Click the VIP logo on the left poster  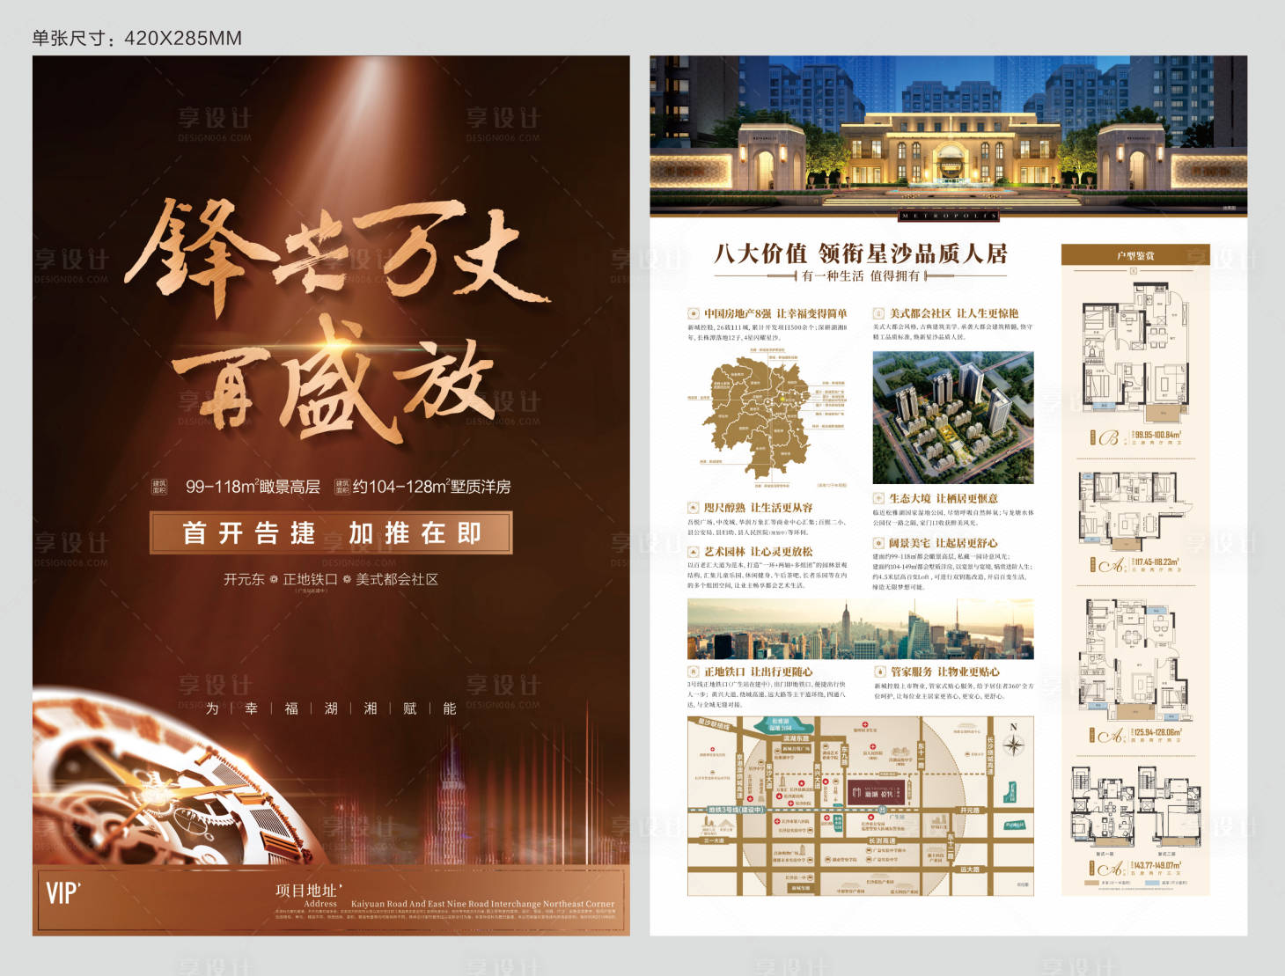pos(63,892)
